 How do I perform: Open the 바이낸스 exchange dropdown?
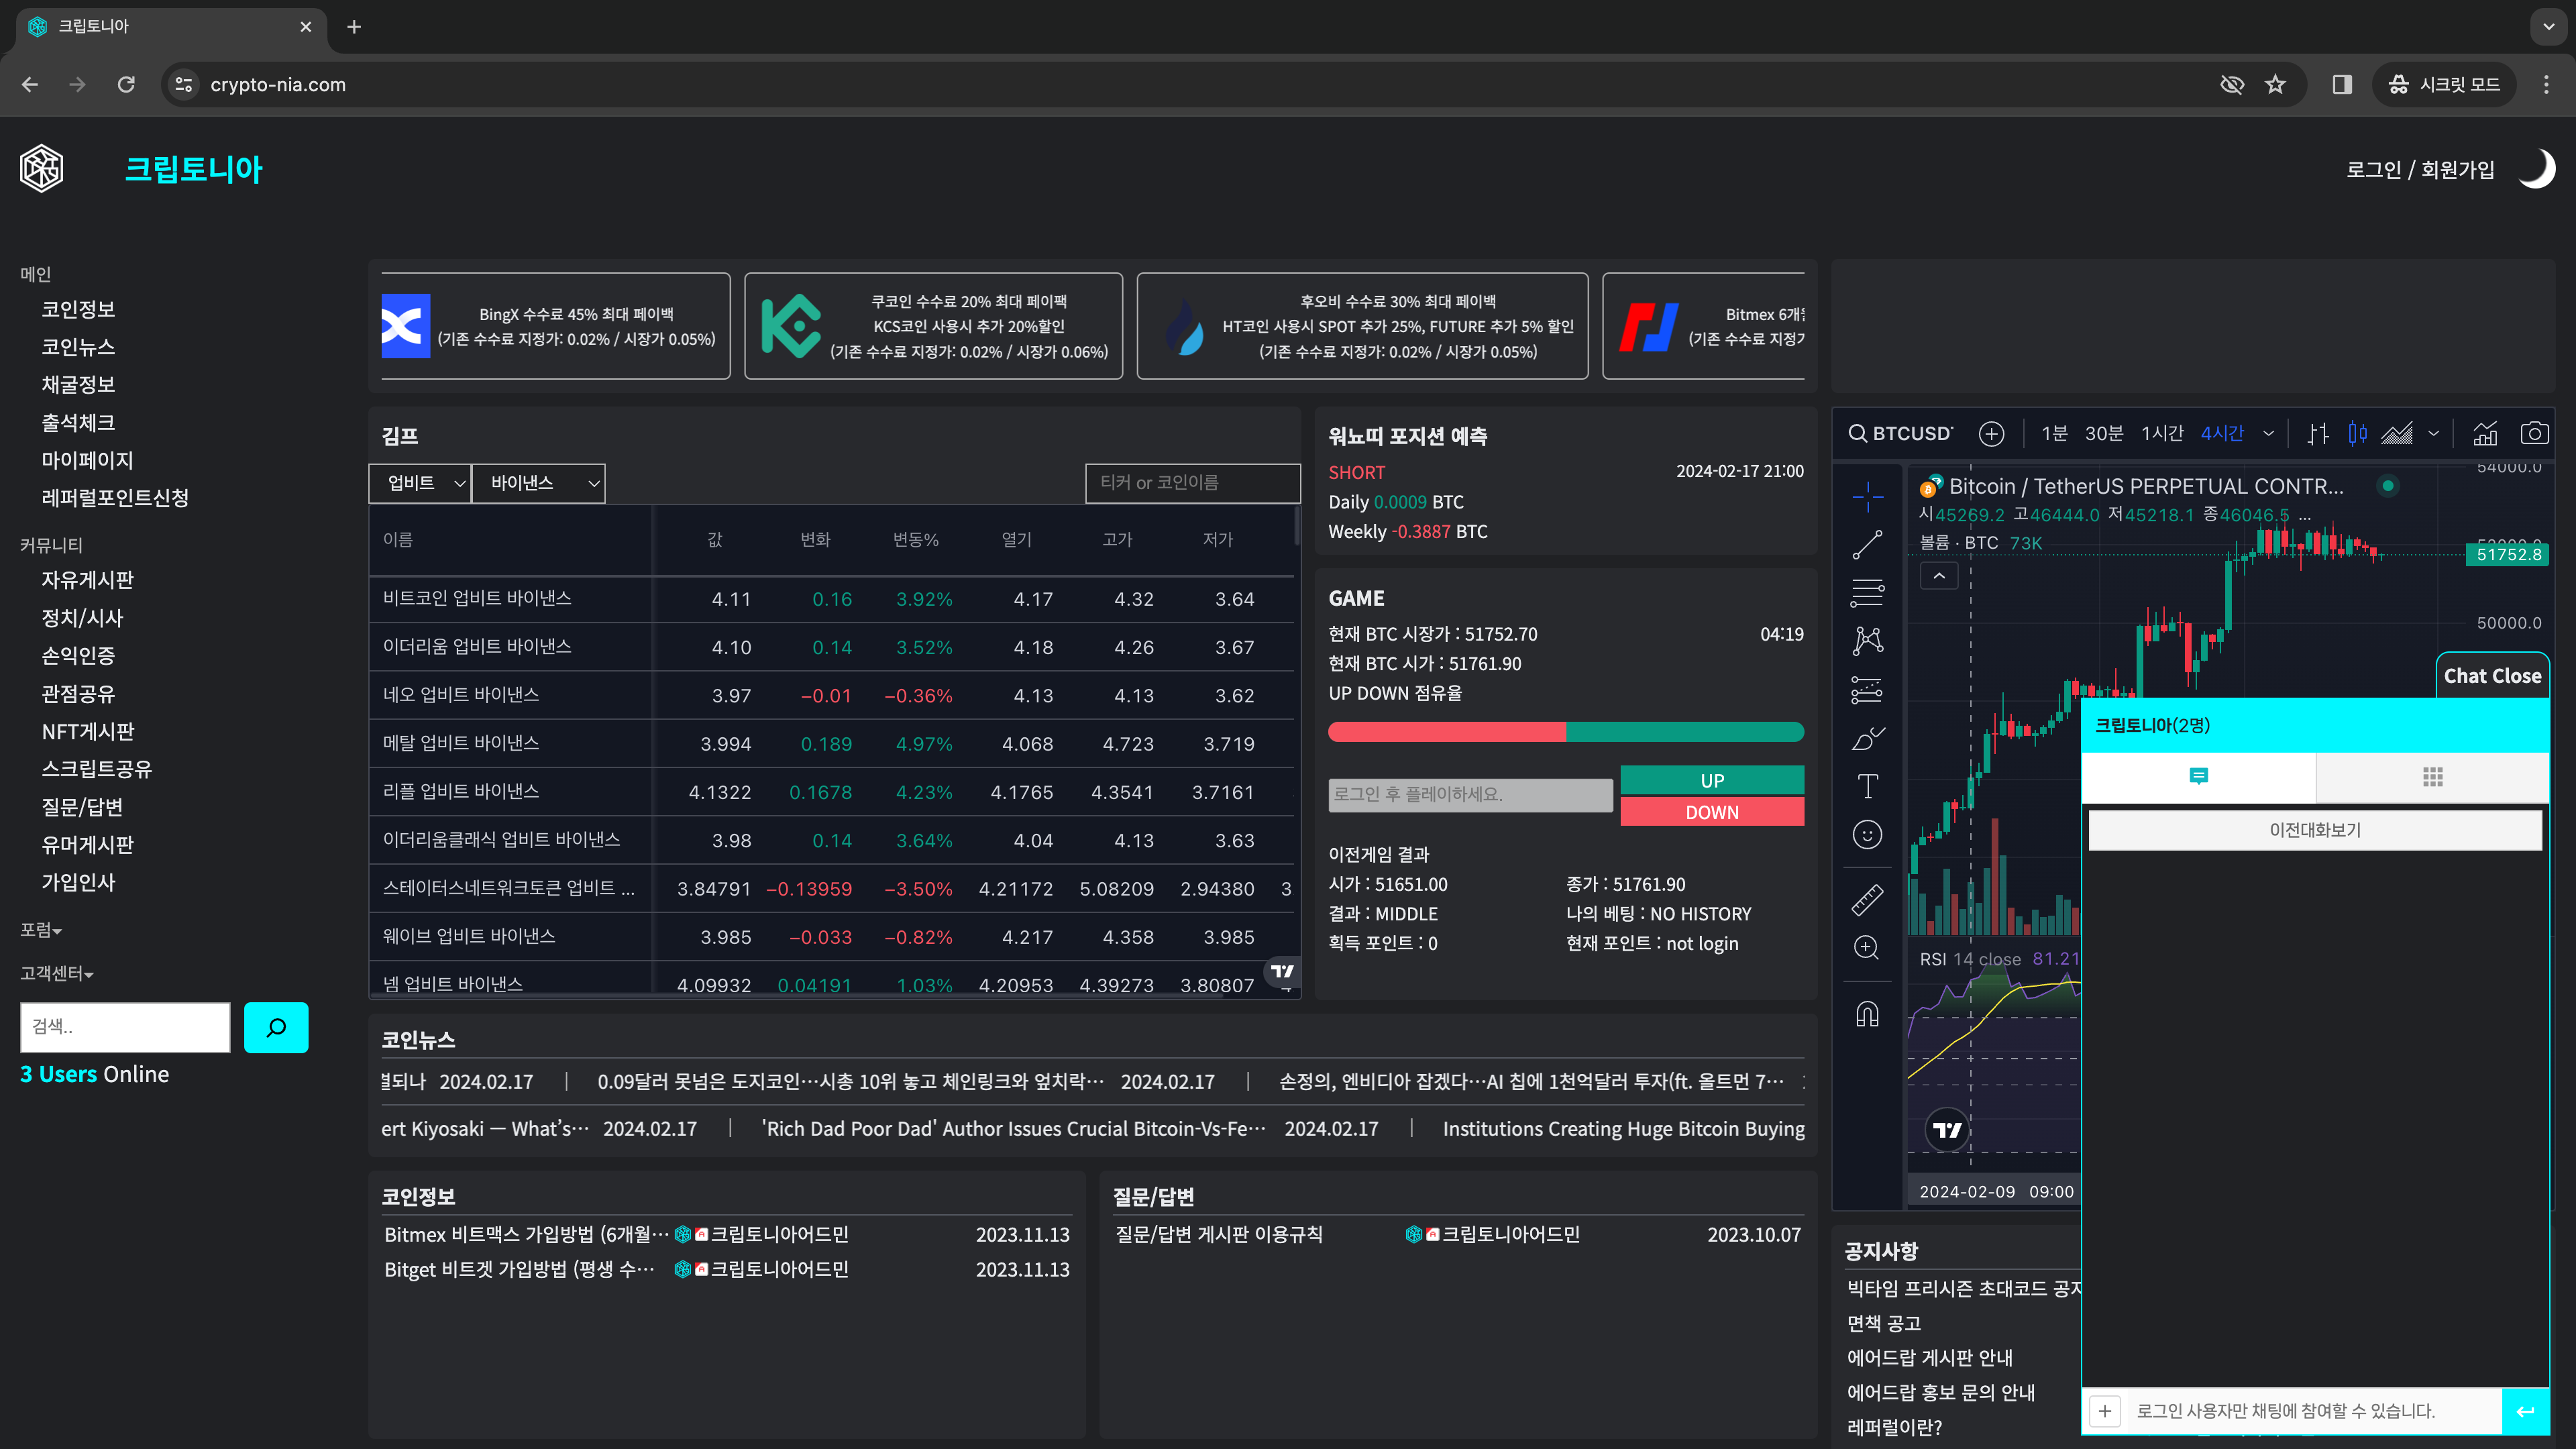pyautogui.click(x=538, y=483)
